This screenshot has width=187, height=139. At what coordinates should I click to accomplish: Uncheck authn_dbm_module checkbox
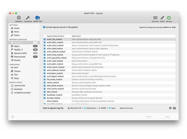click(44, 42)
